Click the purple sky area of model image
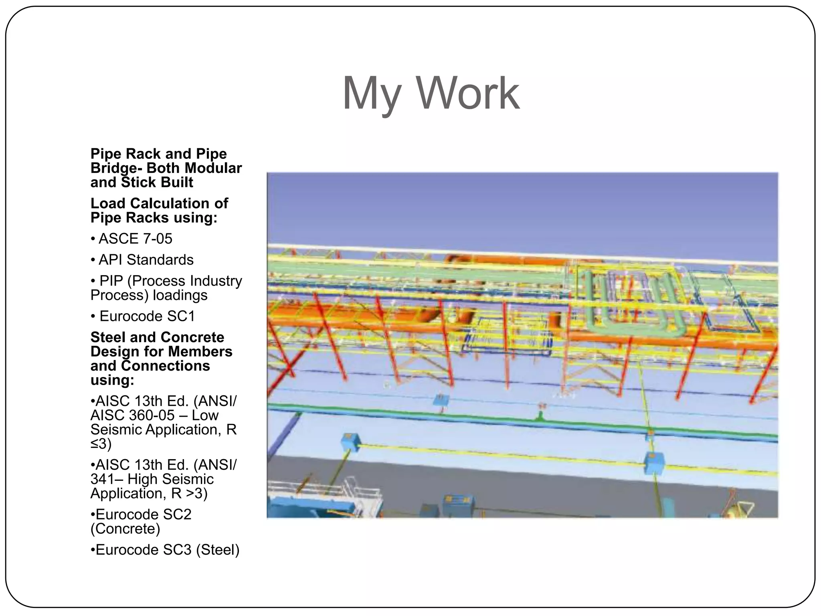Screen dimensions: 821x616 point(521,205)
